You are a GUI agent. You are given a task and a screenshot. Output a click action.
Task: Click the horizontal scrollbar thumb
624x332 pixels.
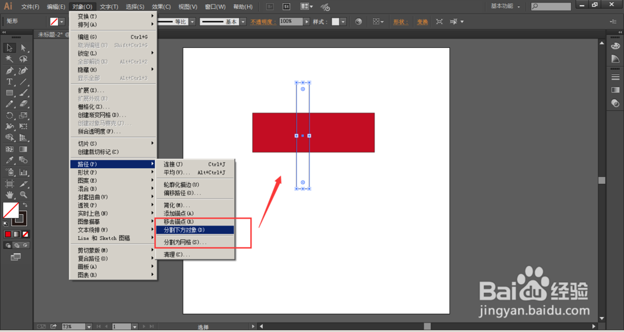click(x=427, y=326)
